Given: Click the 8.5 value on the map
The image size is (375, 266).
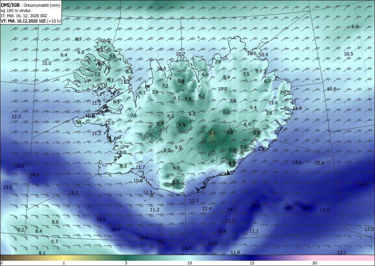Looking at the screenshot, I should (123, 166).
